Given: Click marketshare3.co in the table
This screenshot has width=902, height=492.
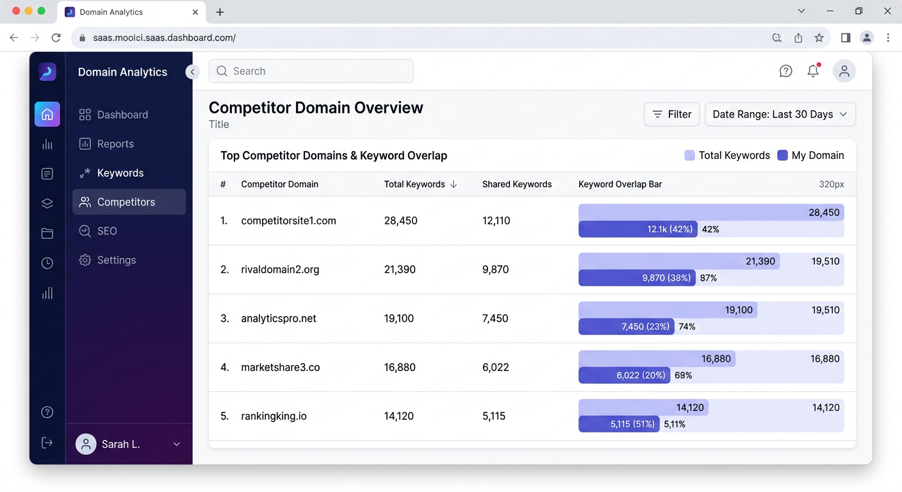Looking at the screenshot, I should tap(281, 367).
